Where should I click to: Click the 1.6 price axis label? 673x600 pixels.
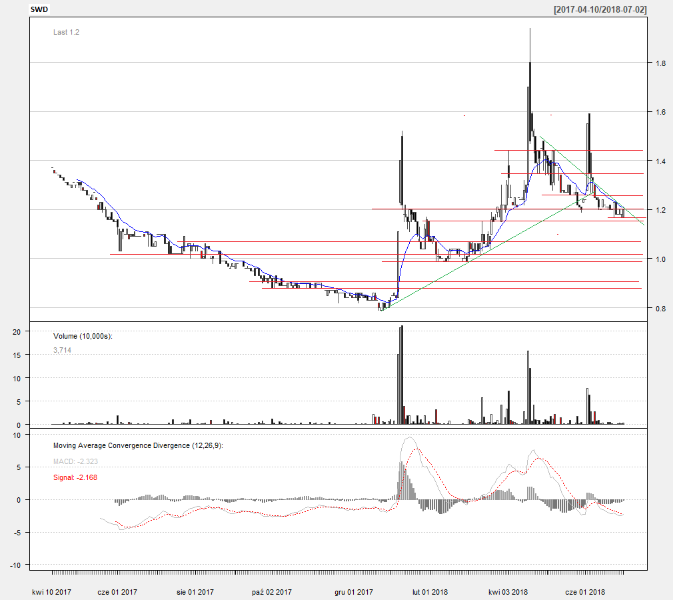pyautogui.click(x=660, y=112)
